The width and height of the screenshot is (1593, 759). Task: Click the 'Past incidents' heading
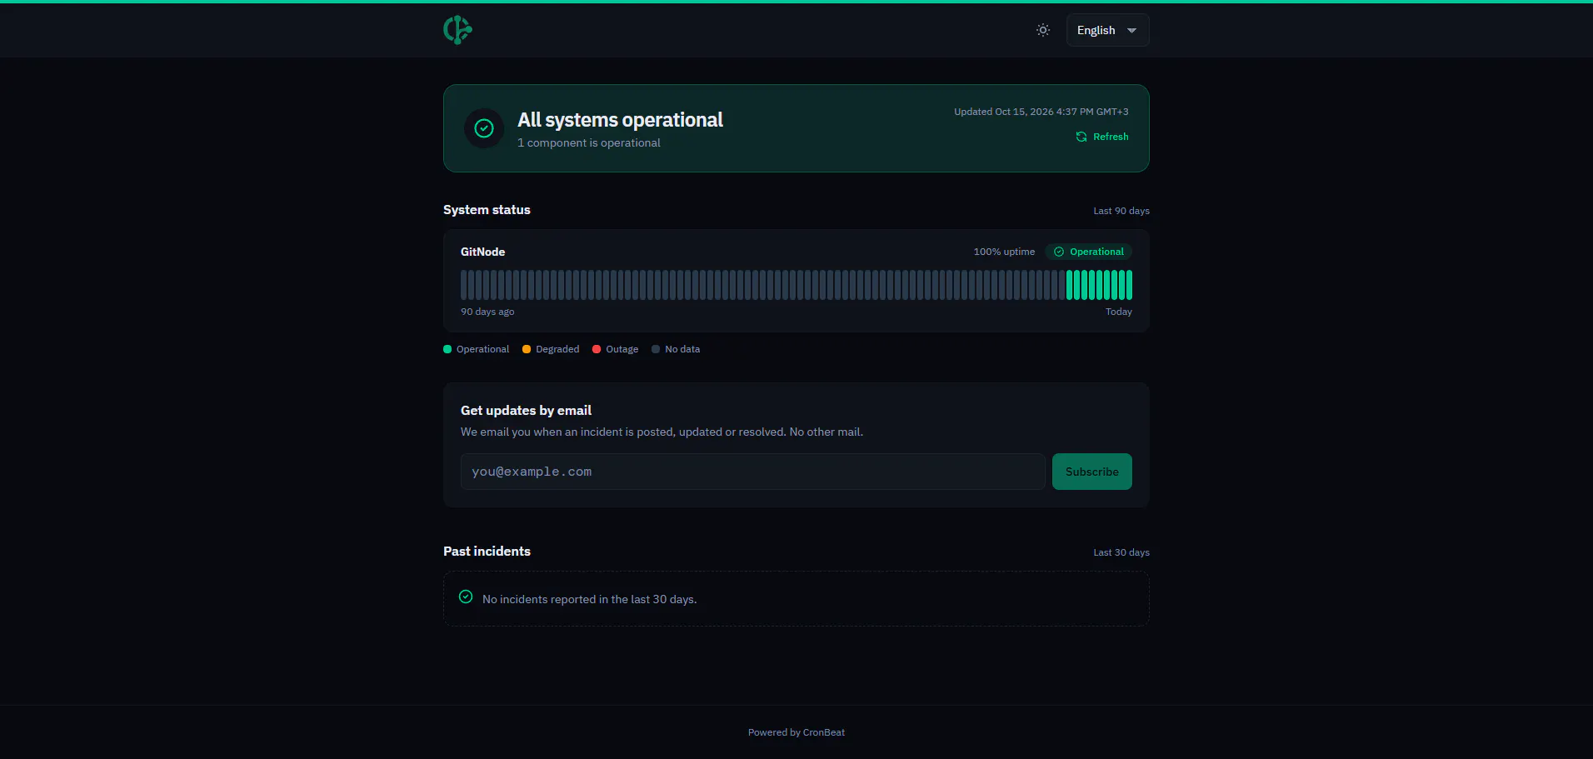[x=487, y=552]
